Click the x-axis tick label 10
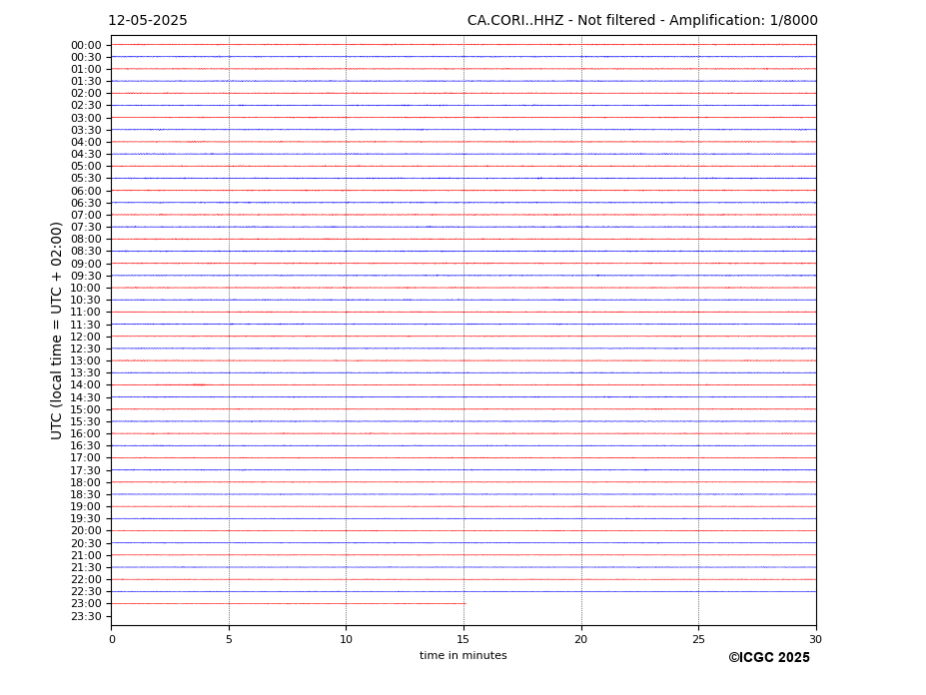 pyautogui.click(x=346, y=639)
